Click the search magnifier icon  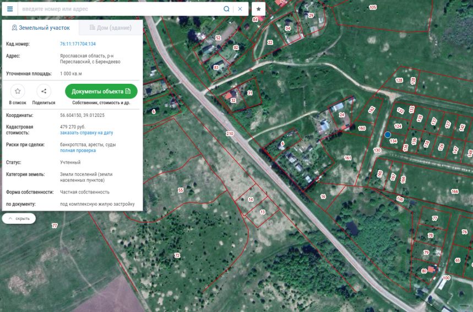(x=226, y=9)
